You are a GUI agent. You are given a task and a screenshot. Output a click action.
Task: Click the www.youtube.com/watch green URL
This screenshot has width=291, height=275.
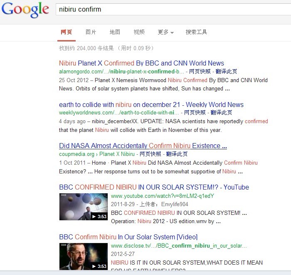pyautogui.click(x=163, y=196)
